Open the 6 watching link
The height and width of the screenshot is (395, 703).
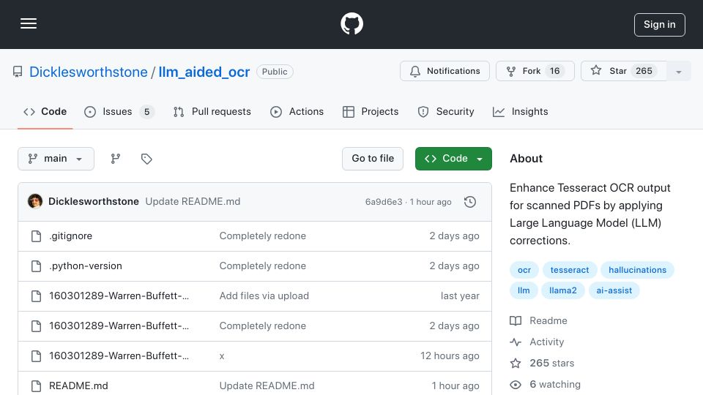546,385
